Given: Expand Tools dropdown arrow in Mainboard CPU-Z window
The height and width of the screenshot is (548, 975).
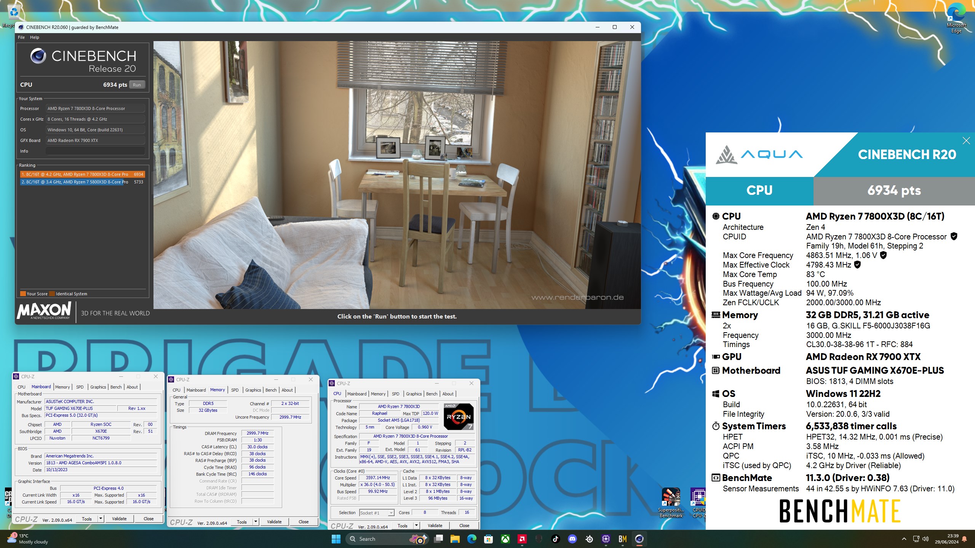Looking at the screenshot, I should (101, 519).
